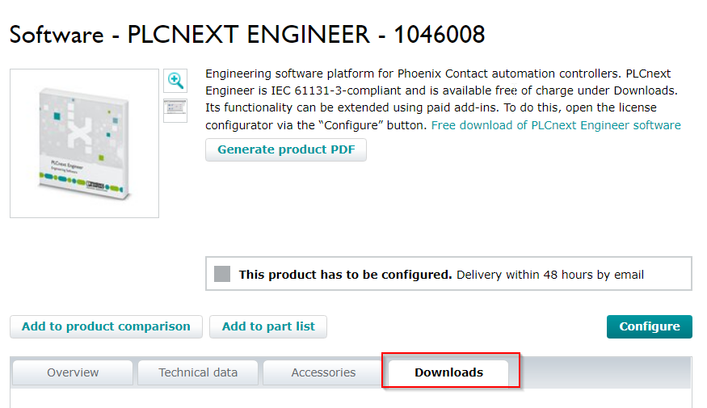Click the engineering software description paragraph
Image resolution: width=707 pixels, height=408 pixels.
pos(444,99)
